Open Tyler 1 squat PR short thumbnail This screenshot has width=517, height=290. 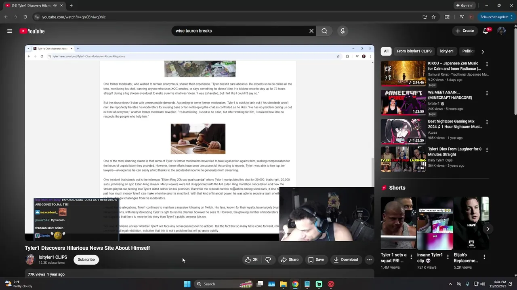pyautogui.click(x=398, y=223)
